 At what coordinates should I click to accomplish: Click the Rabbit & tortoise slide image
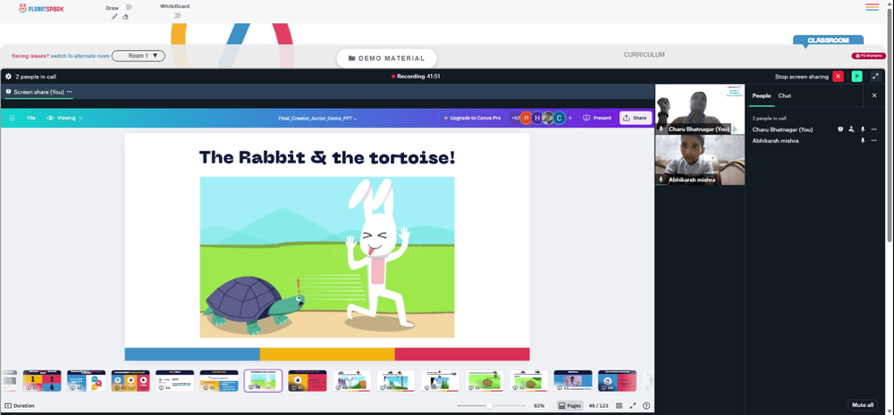coord(326,257)
